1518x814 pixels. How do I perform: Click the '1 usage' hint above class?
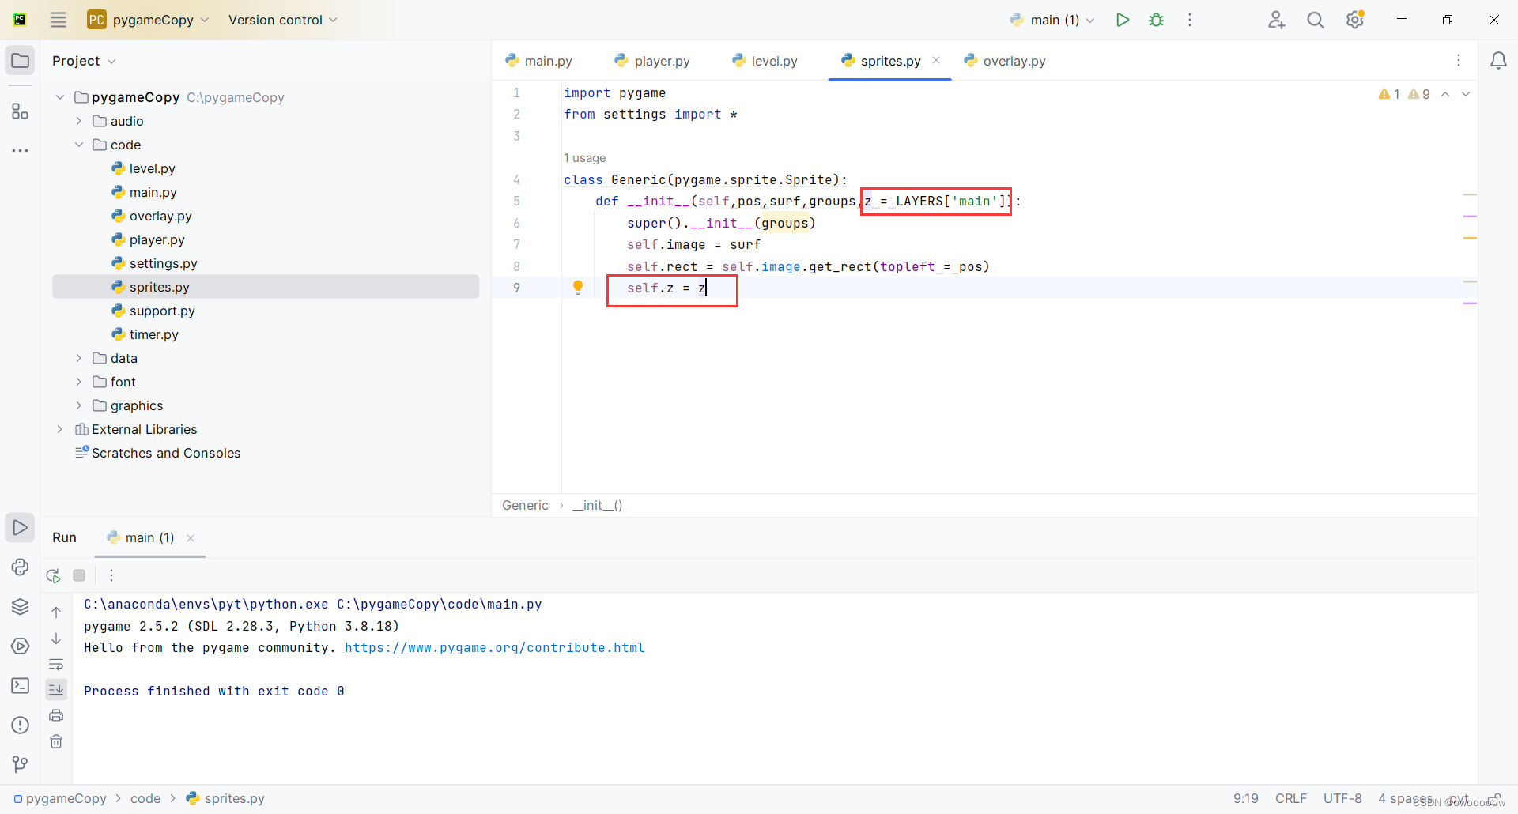[585, 158]
